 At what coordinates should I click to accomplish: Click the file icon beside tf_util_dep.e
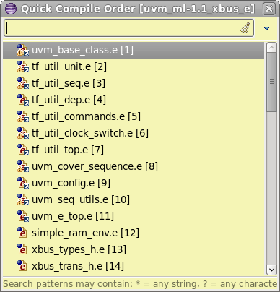pyautogui.click(x=23, y=100)
